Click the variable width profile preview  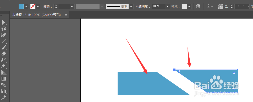click(x=88, y=7)
